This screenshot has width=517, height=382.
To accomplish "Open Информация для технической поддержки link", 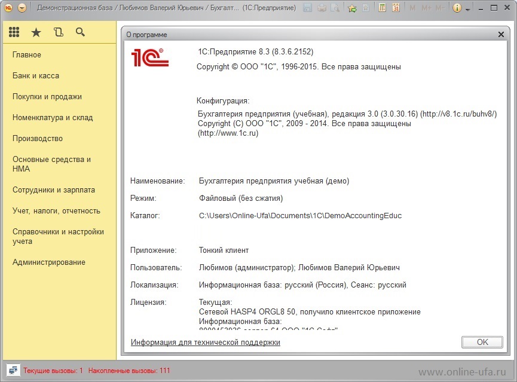I will pyautogui.click(x=206, y=343).
